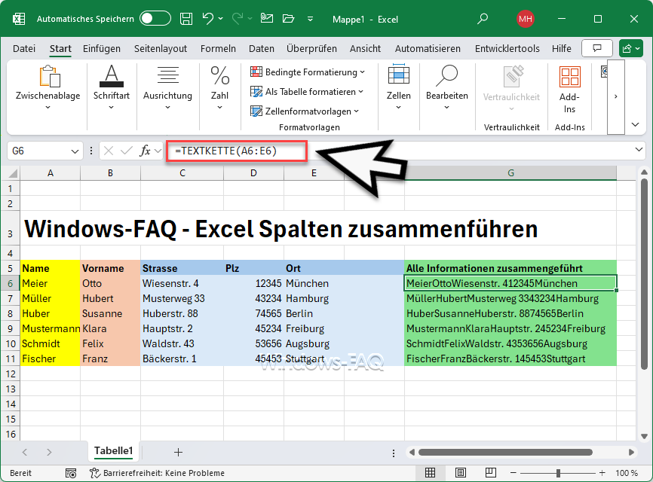Switch to the Ansicht tab

pos(365,49)
